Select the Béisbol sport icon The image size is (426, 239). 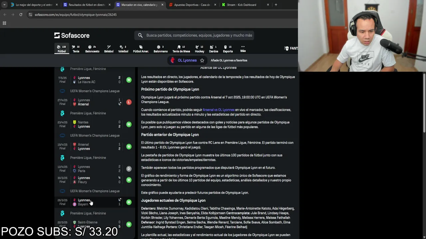coord(109,49)
